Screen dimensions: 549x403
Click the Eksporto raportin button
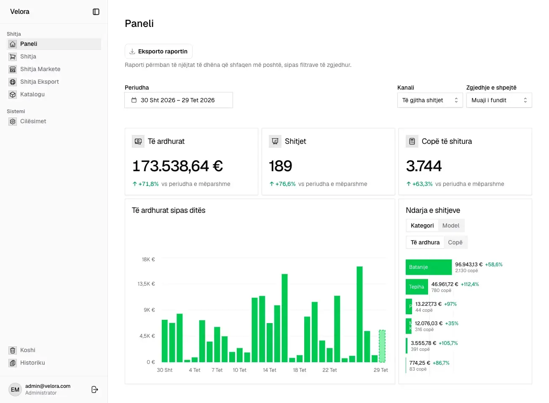click(x=158, y=51)
